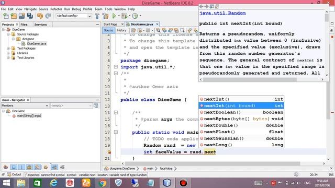Click the New Project toolbar icon
The width and height of the screenshot is (335, 188).
14,16
